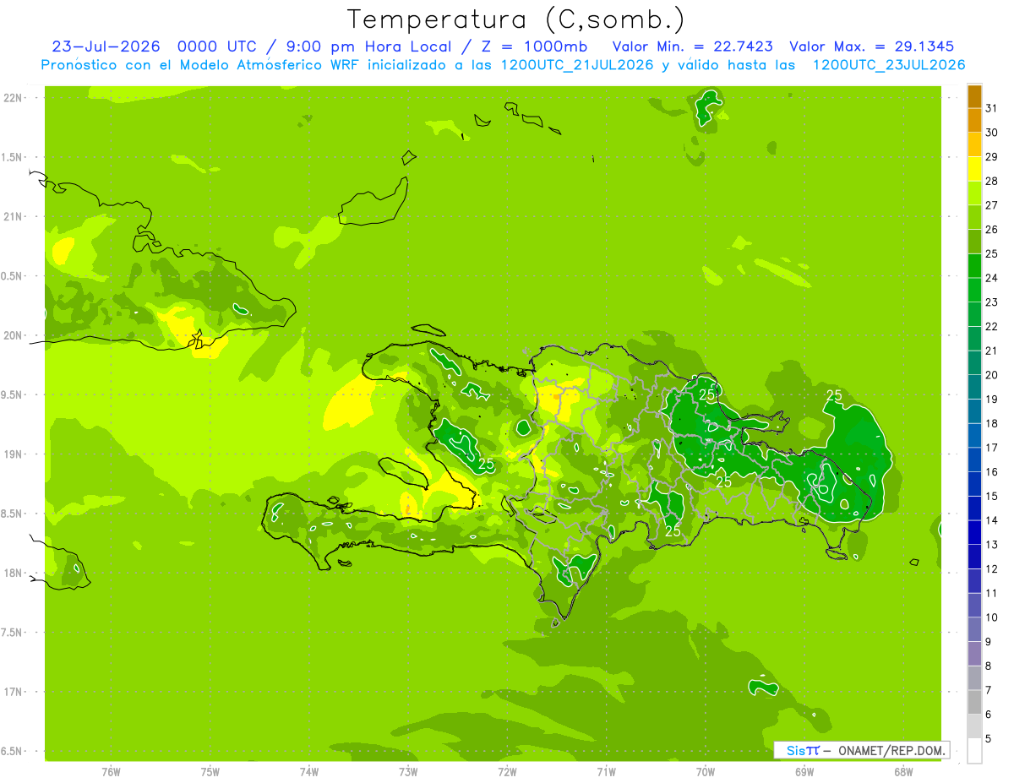Image resolution: width=1014 pixels, height=783 pixels.
Task: Click the 7.5N latitude label
Action: 13,632
